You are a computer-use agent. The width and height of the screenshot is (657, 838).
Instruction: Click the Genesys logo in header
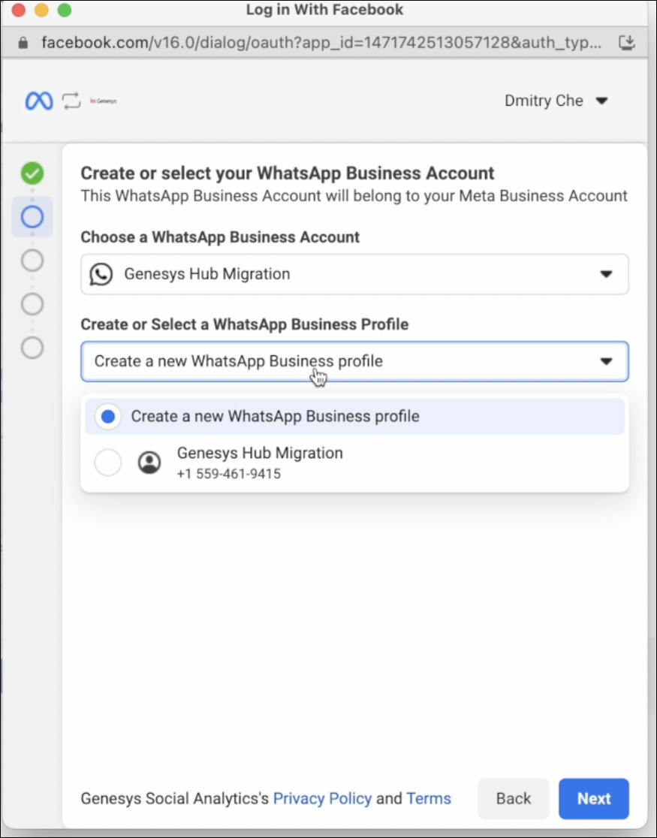103,101
